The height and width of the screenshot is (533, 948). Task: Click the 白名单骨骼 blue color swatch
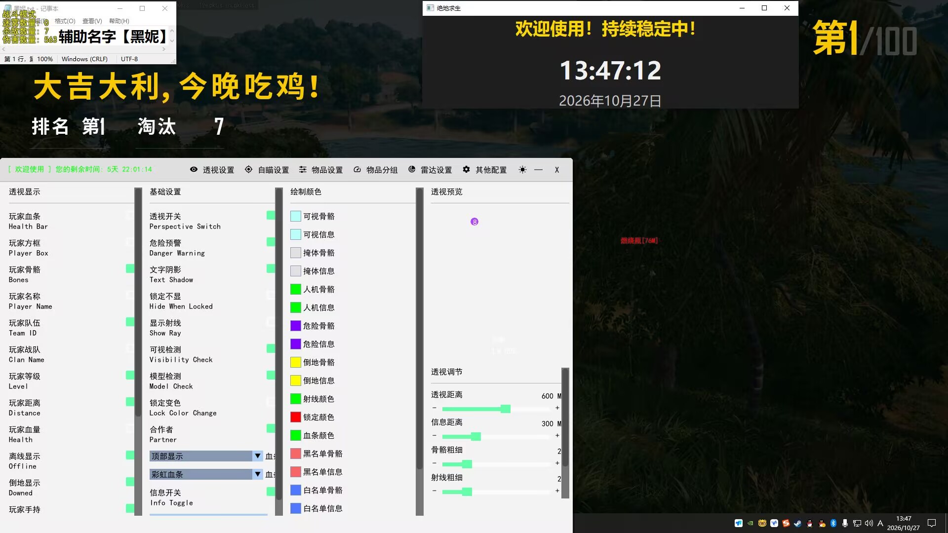click(x=296, y=490)
